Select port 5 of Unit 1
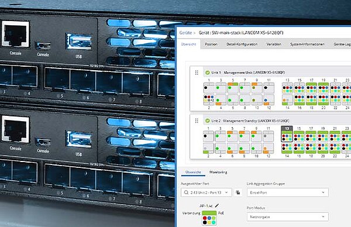 coord(233,88)
